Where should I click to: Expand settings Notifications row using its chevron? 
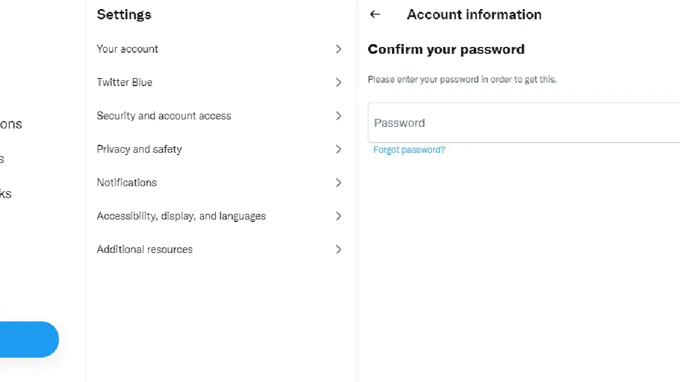[338, 183]
